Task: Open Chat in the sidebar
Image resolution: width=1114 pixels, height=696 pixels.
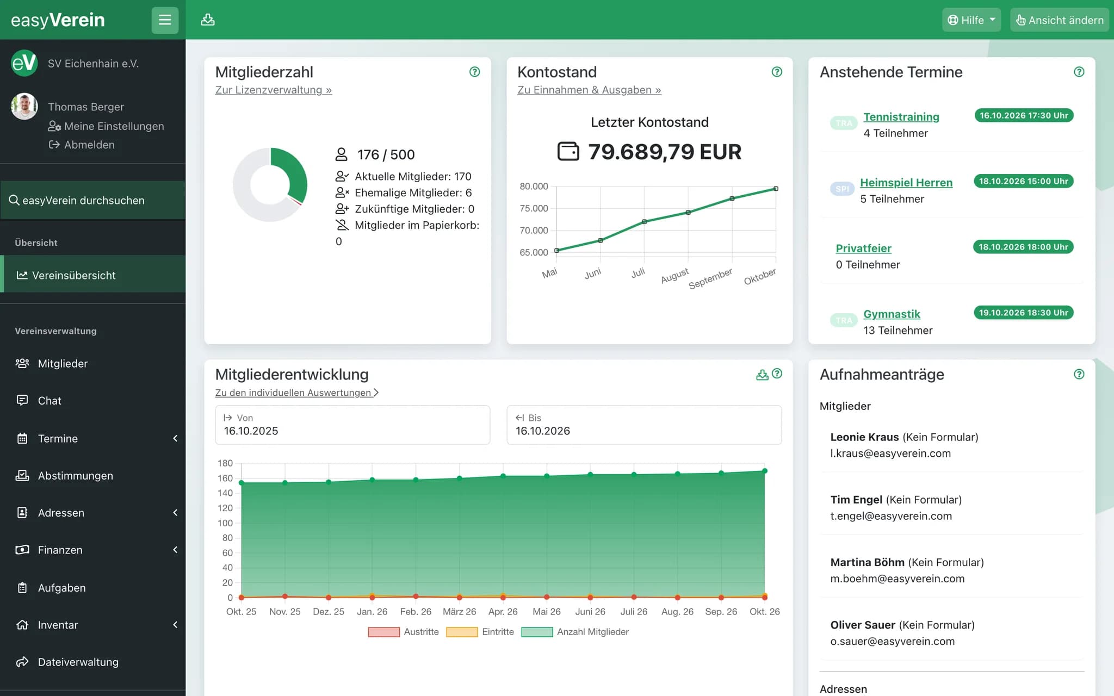Action: tap(93, 401)
